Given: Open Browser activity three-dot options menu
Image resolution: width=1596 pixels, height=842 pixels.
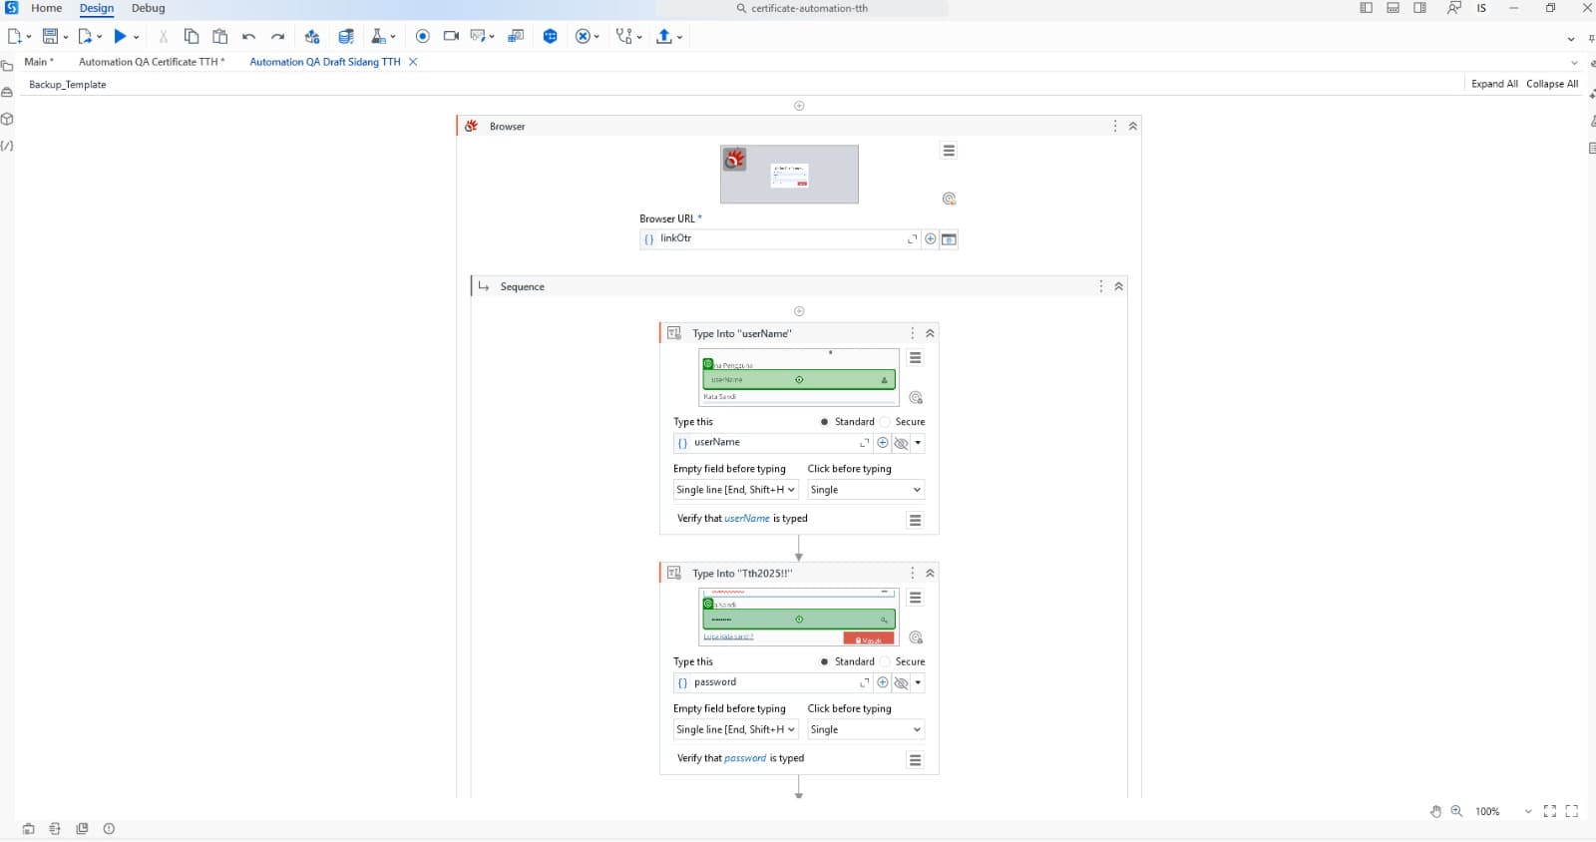Looking at the screenshot, I should click(x=1115, y=127).
